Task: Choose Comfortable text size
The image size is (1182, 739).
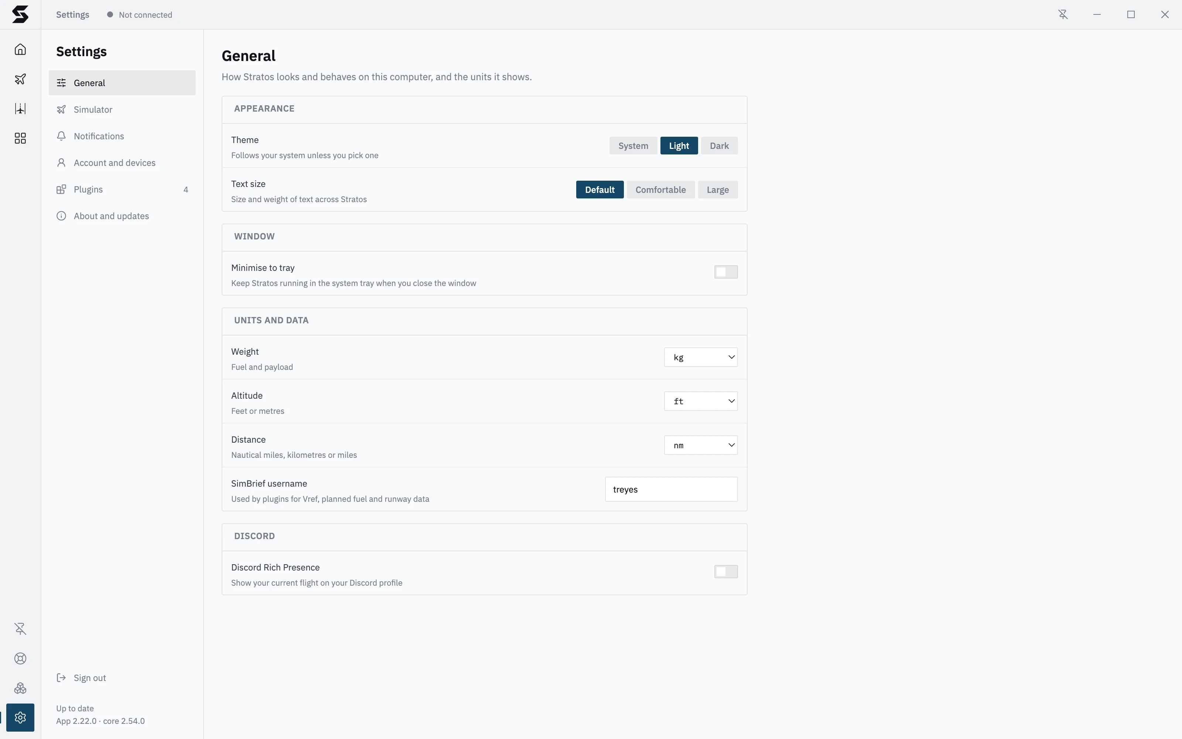Action: click(660, 190)
